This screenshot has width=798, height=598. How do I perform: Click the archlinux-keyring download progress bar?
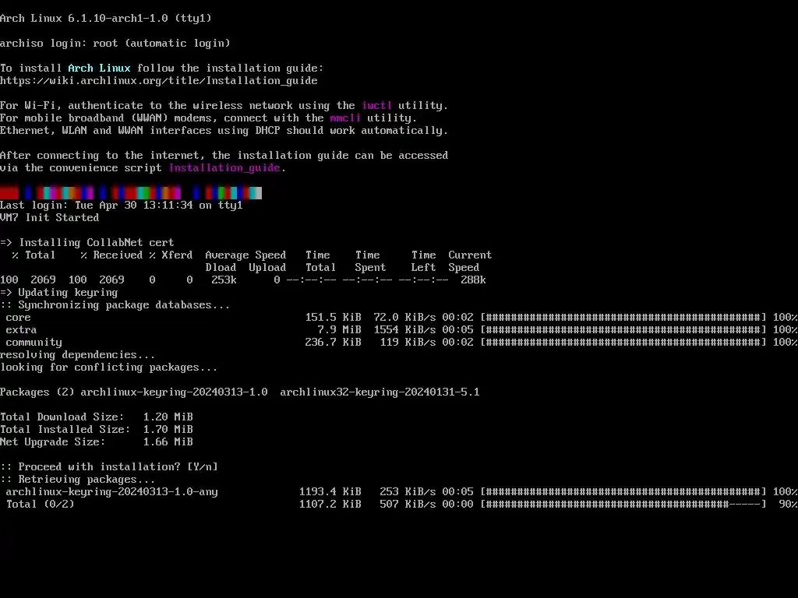pos(623,492)
